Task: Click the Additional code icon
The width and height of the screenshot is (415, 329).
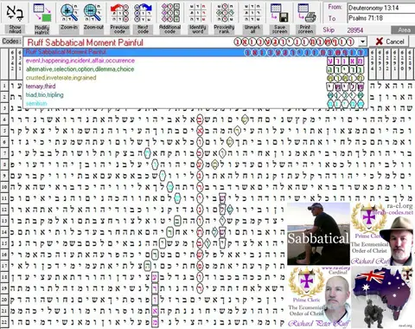Action: point(170,13)
